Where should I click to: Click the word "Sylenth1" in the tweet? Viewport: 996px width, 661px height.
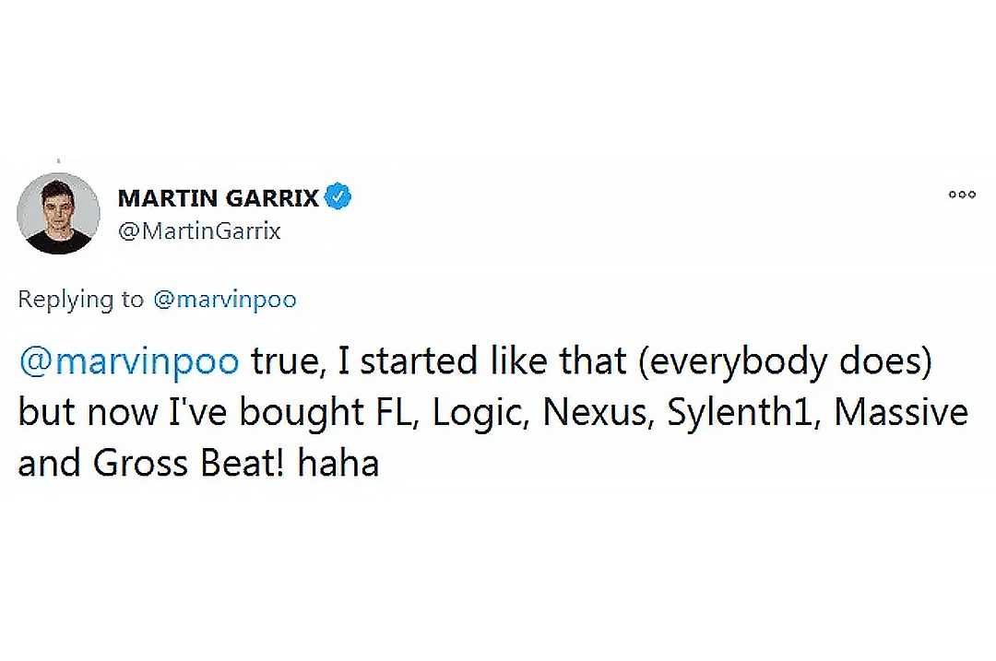click(x=745, y=413)
